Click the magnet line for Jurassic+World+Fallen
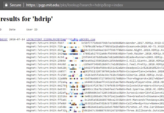This screenshot has height=113, width=164. click(95, 93)
